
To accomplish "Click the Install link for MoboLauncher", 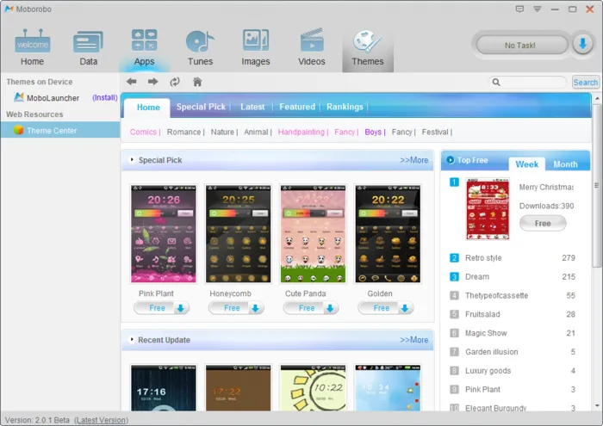I will tap(104, 97).
